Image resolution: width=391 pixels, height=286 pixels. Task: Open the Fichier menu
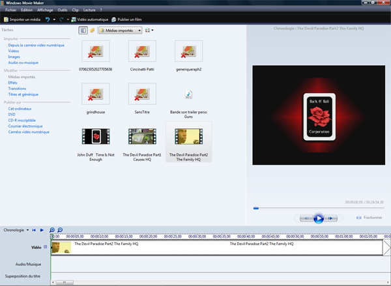pyautogui.click(x=9, y=10)
